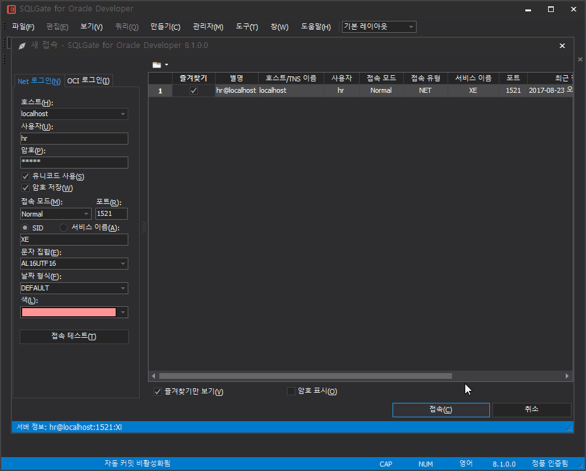The image size is (586, 471).
Task: Minimize the SQLGate main window
Action: click(x=528, y=9)
